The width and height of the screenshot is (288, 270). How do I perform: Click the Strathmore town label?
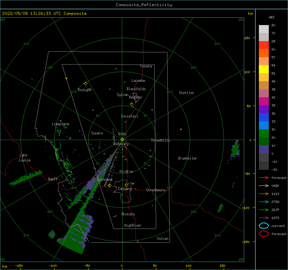[x=156, y=190]
